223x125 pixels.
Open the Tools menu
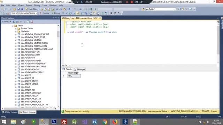coord(45,6)
